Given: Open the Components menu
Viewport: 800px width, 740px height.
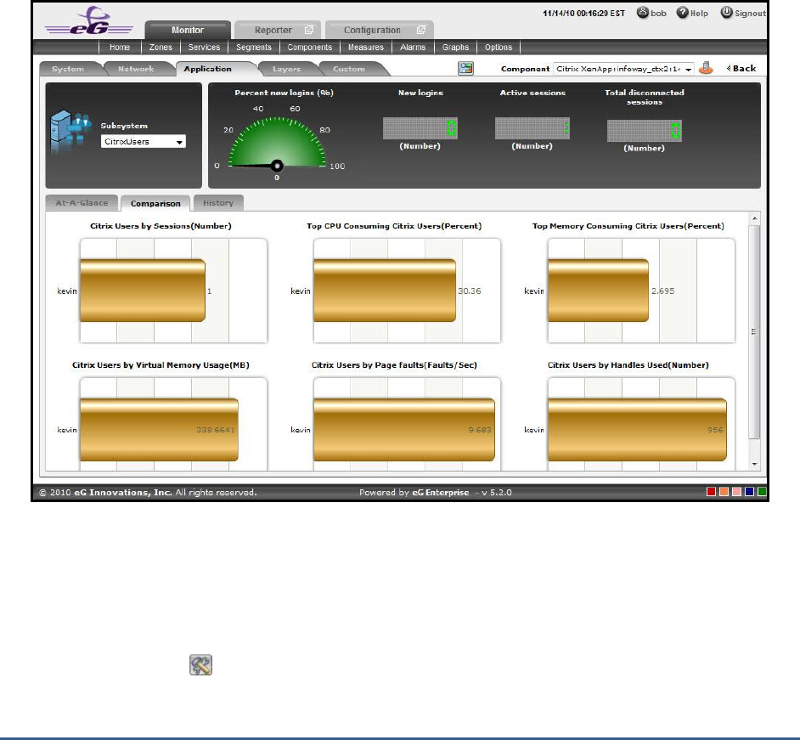Looking at the screenshot, I should [310, 48].
